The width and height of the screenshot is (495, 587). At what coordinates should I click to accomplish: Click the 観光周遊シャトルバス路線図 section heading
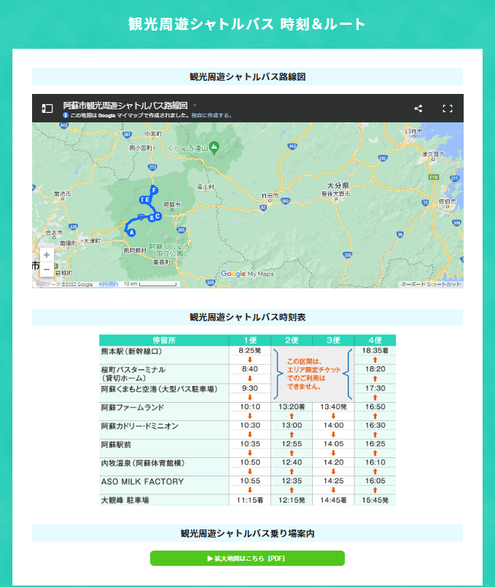(247, 76)
